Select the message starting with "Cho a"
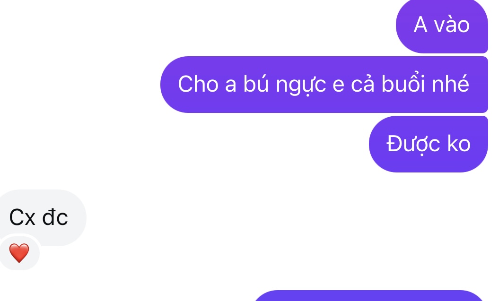The image size is (499, 301). pos(324,85)
